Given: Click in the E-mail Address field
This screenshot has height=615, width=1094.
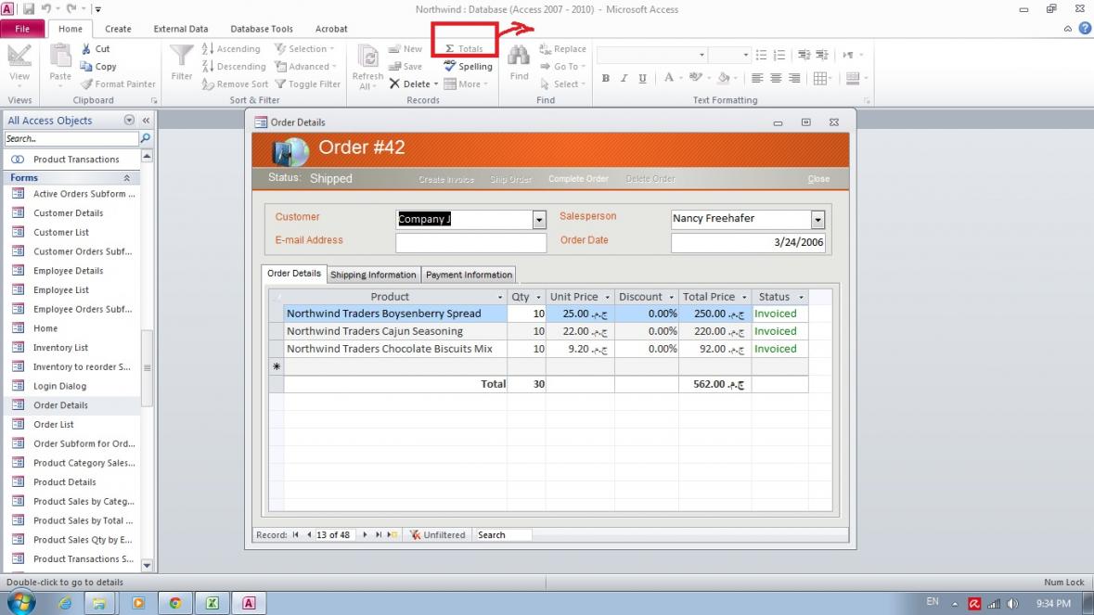Looking at the screenshot, I should (471, 243).
